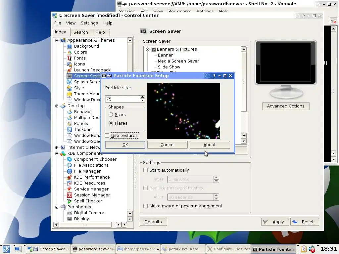Image resolution: width=339 pixels, height=254 pixels.
Task: Click the Icons settings icon
Action: click(x=70, y=64)
